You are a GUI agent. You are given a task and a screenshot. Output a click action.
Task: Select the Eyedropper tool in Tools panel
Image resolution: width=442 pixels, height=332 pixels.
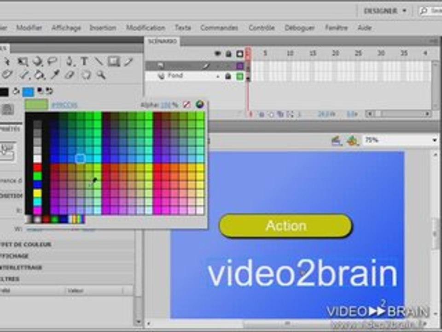pyautogui.click(x=55, y=75)
